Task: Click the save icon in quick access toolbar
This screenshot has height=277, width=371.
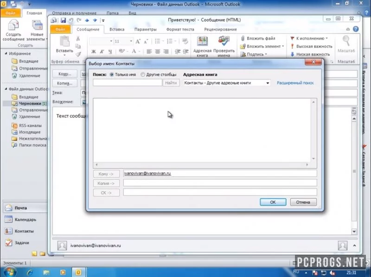Action: point(63,20)
